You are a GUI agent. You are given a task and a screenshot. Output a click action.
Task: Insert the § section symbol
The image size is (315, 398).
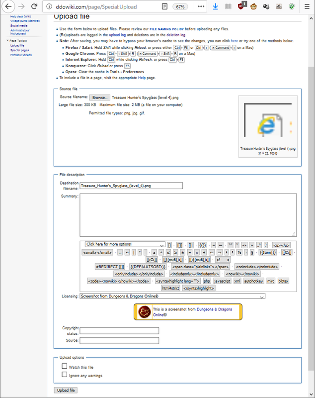click(x=252, y=253)
